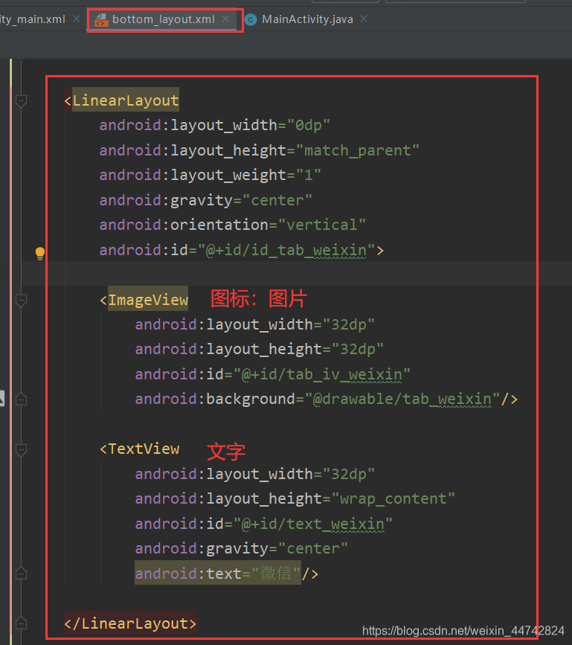Open the MainActivity.java tab

307,19
